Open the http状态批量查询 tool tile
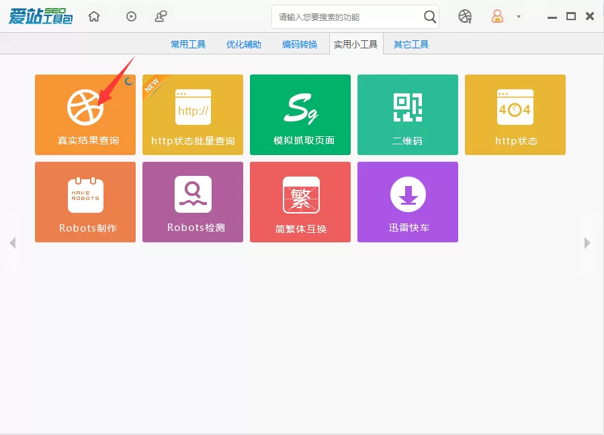The height and width of the screenshot is (435, 604). click(193, 115)
